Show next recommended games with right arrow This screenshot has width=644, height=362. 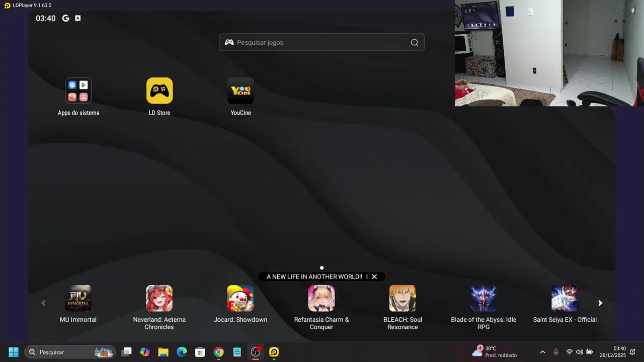600,303
